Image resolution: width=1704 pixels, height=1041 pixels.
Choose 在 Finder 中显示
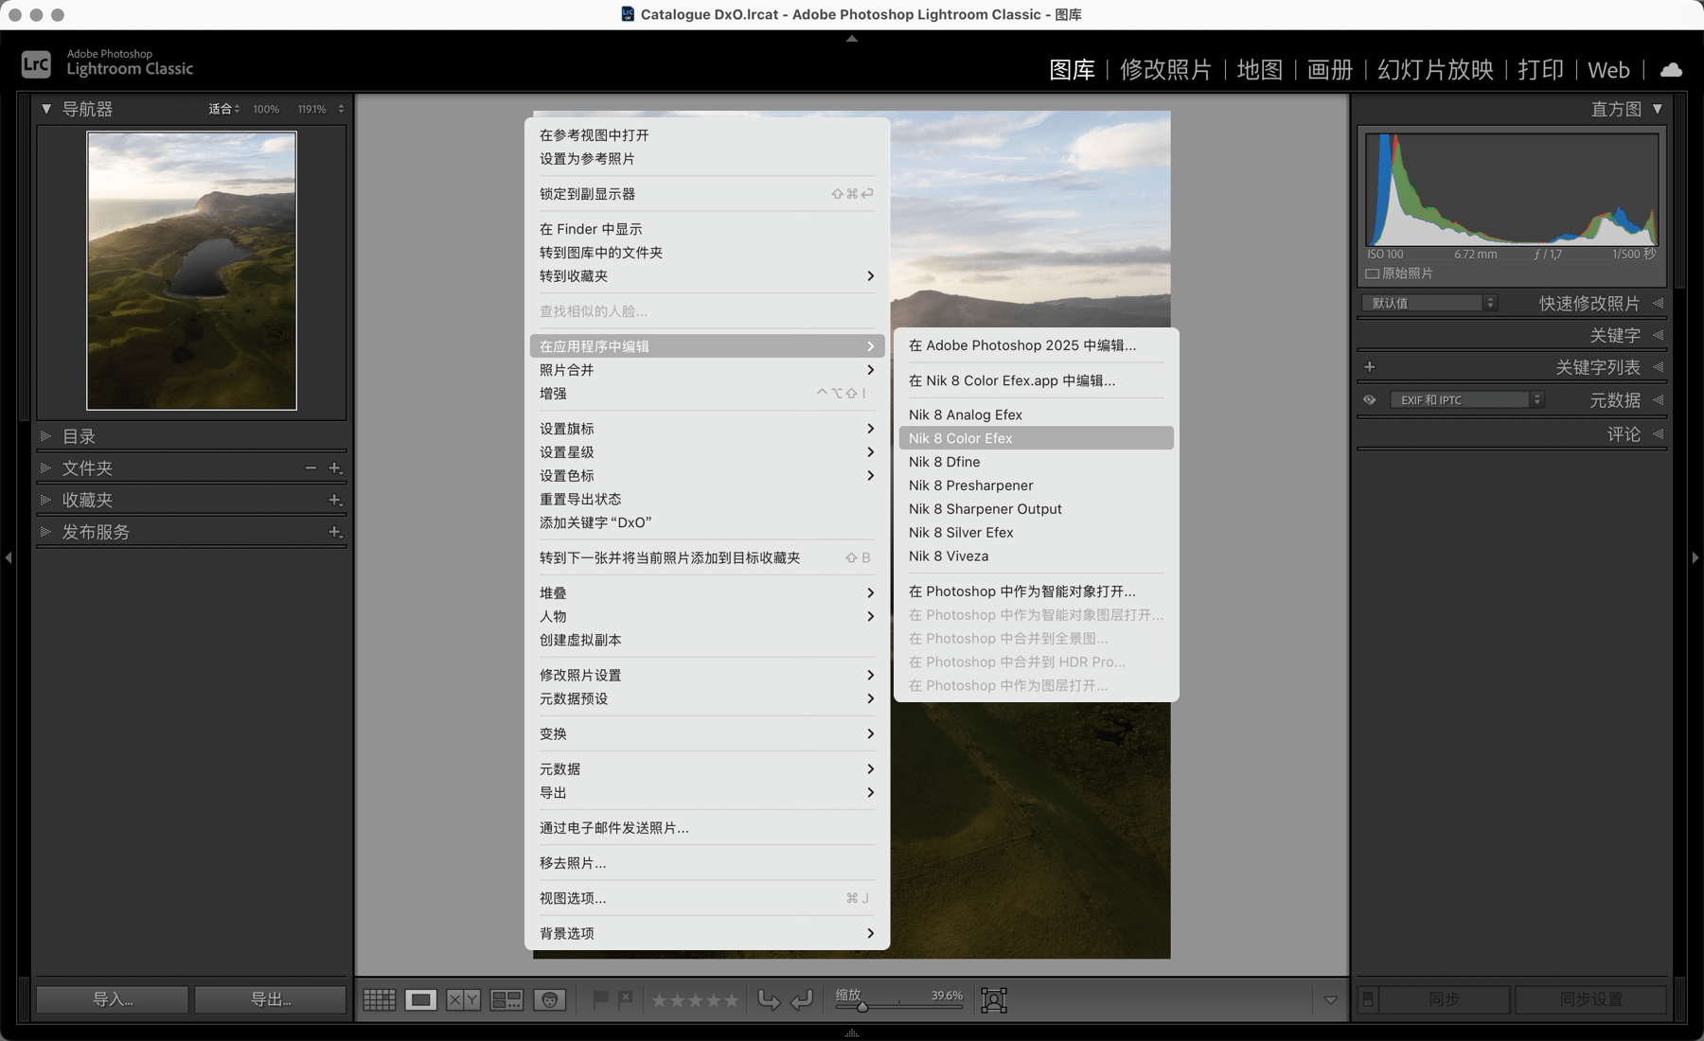point(707,229)
